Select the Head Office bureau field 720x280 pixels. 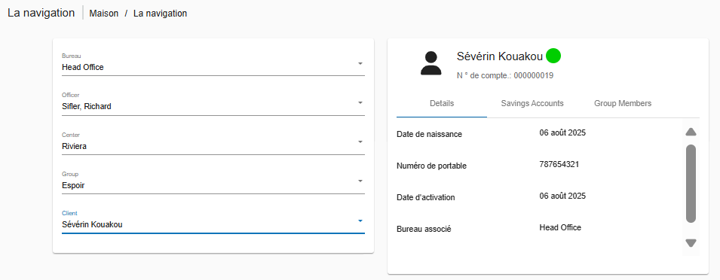[213, 63]
